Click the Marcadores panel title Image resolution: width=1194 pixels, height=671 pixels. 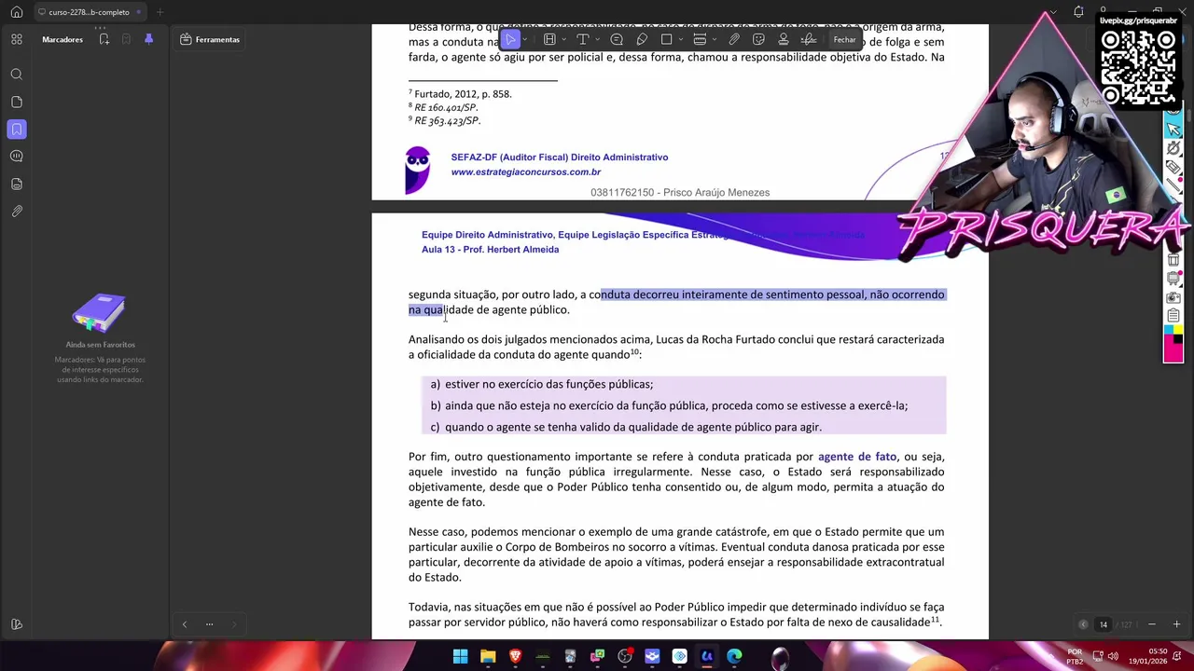tap(62, 39)
